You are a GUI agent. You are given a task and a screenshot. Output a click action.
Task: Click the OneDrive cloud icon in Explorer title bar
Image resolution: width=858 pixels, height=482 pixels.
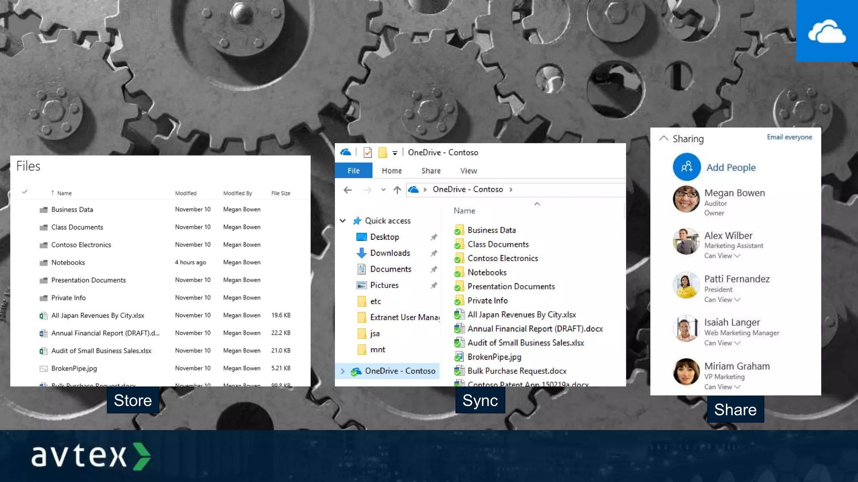pos(346,152)
